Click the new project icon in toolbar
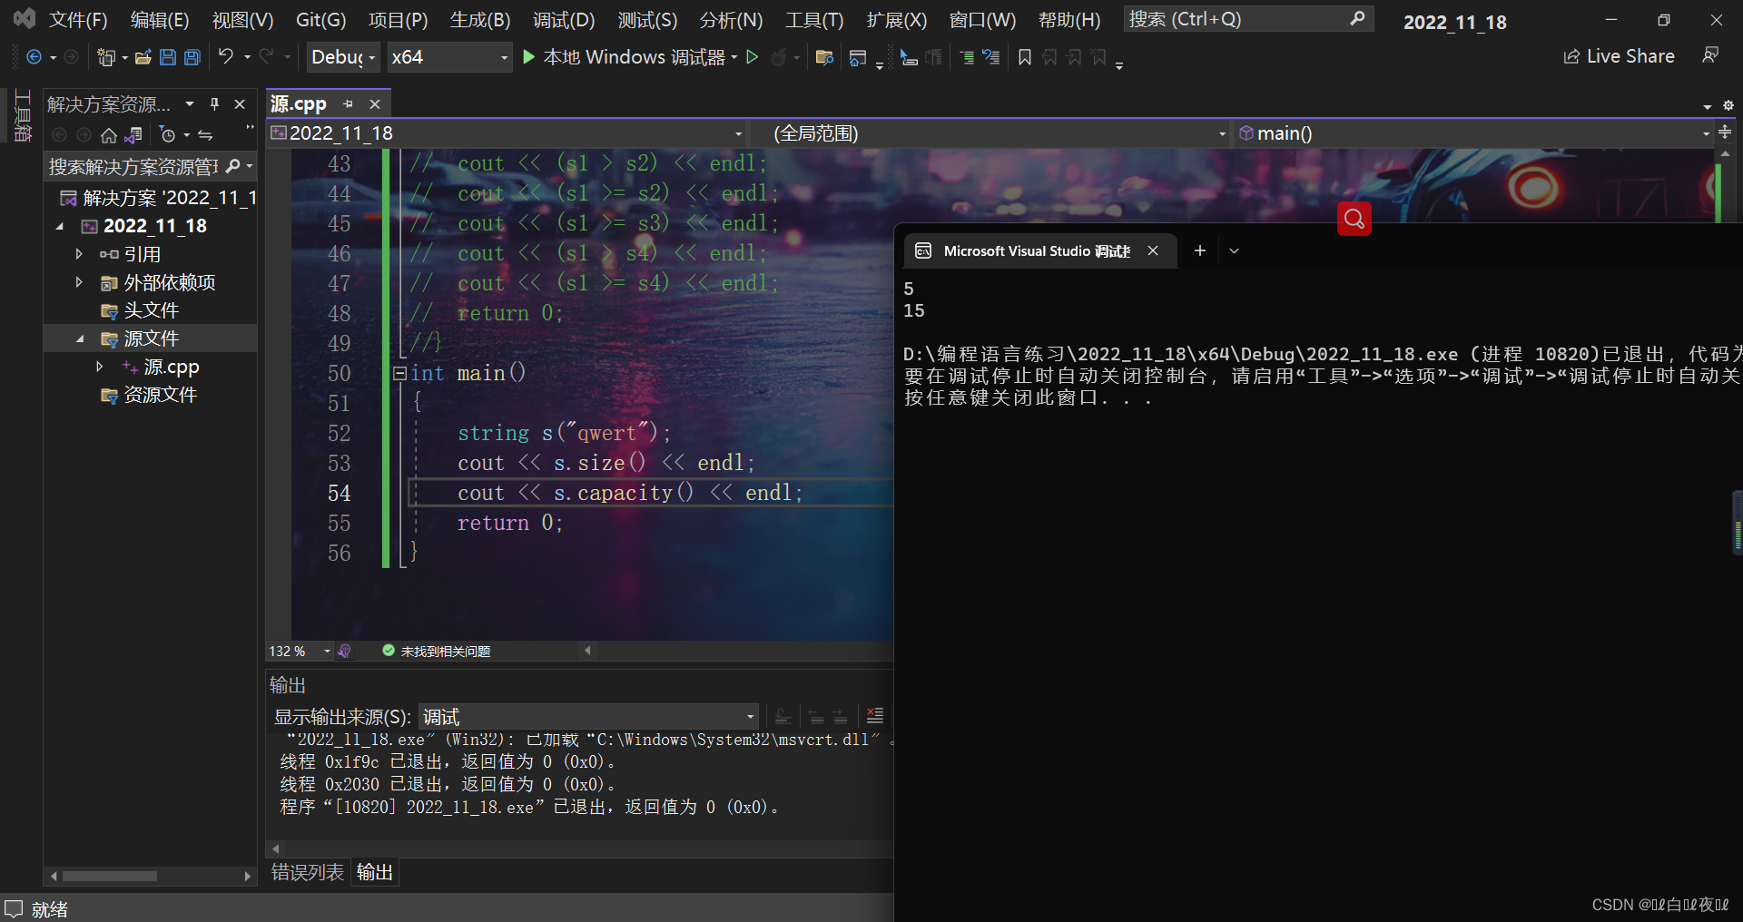 [x=106, y=57]
